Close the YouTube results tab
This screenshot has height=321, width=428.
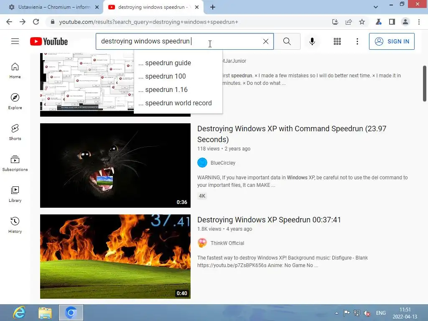pyautogui.click(x=197, y=8)
